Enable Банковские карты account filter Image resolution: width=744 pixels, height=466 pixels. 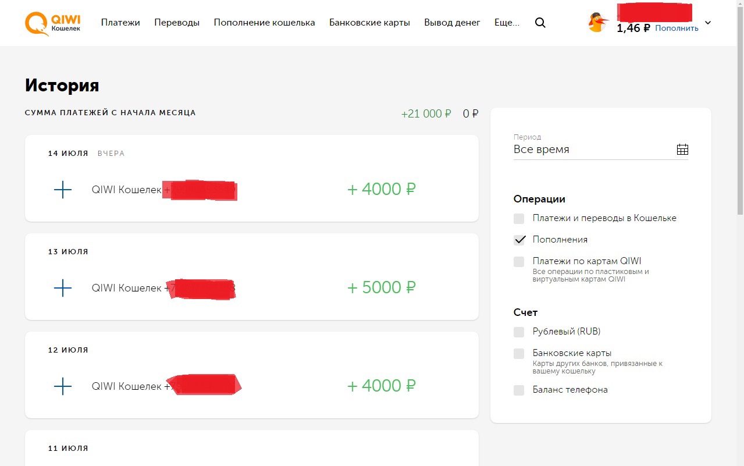pyautogui.click(x=519, y=354)
